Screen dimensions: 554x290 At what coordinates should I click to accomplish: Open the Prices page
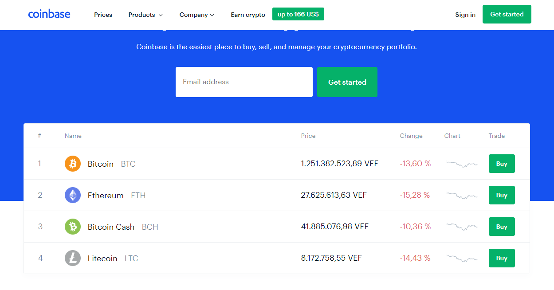pos(103,15)
